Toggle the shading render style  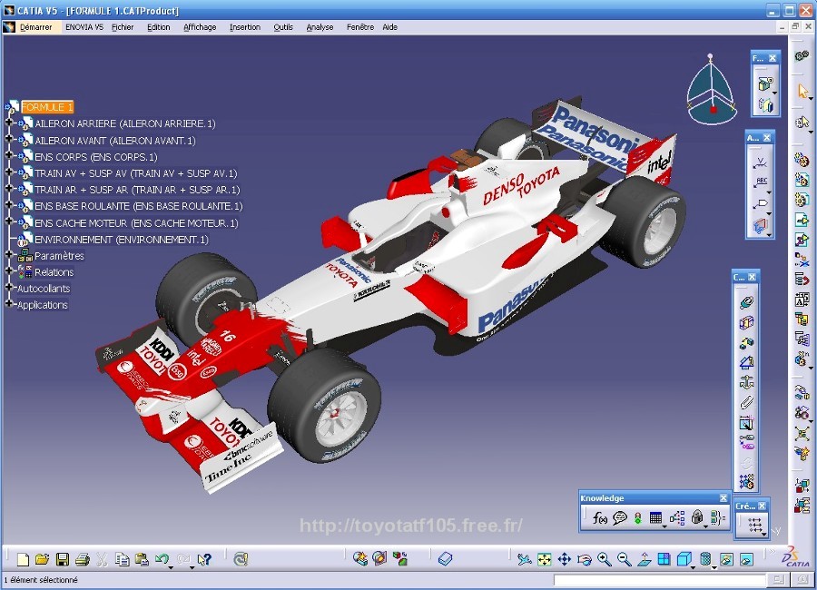point(704,559)
